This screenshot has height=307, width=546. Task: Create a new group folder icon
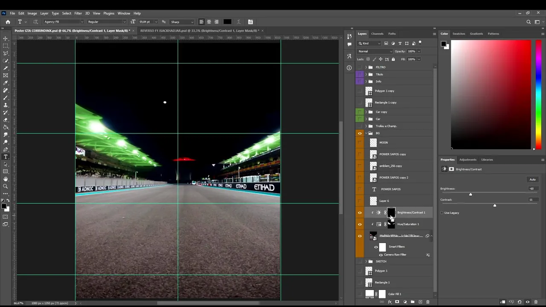[x=412, y=302]
